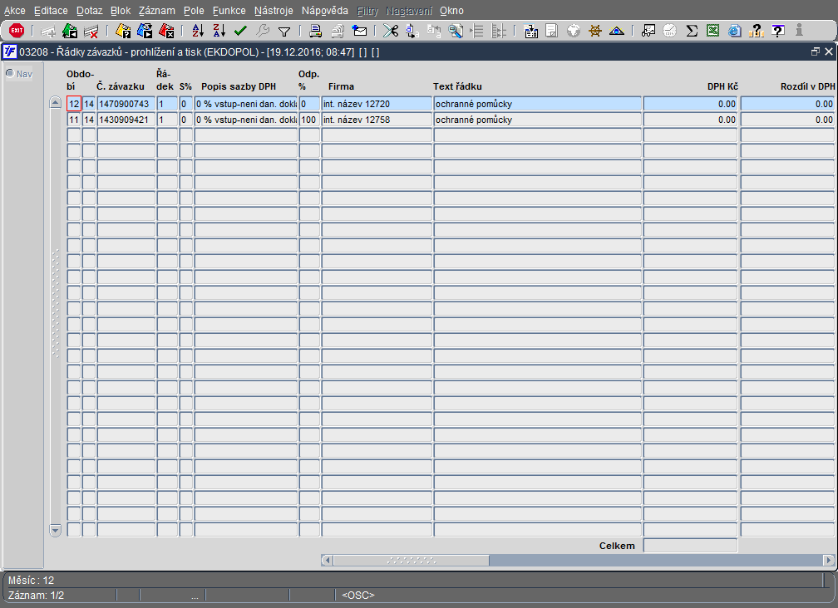This screenshot has width=838, height=608.
Task: Click the down arrow of the records scrollbar
Action: (56, 530)
